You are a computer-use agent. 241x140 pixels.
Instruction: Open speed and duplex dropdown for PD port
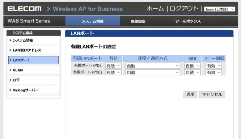tap(153, 66)
